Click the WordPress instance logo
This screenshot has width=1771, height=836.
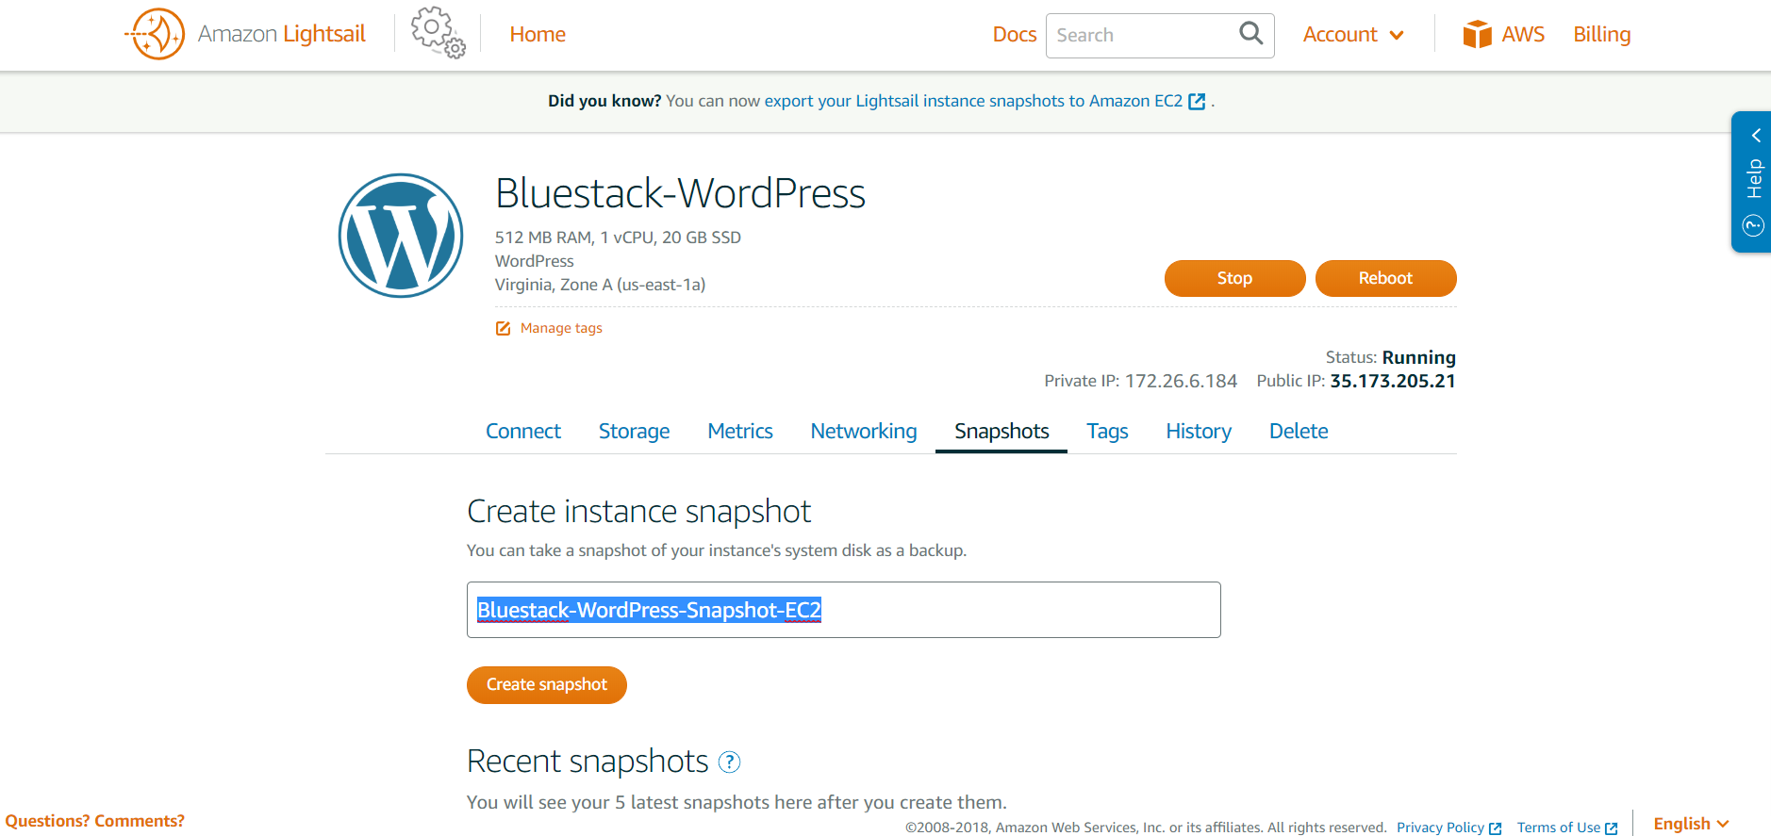401,236
